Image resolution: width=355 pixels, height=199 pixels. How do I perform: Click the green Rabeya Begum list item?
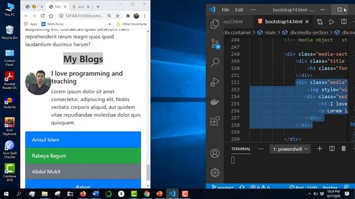click(83, 156)
